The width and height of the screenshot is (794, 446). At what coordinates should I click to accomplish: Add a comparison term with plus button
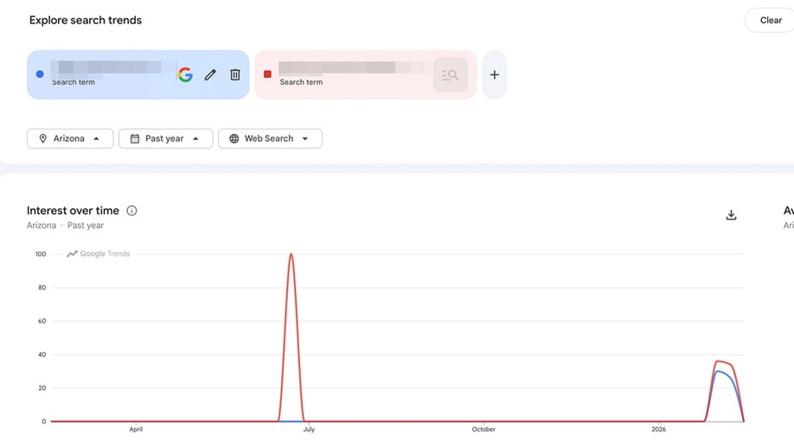click(494, 75)
